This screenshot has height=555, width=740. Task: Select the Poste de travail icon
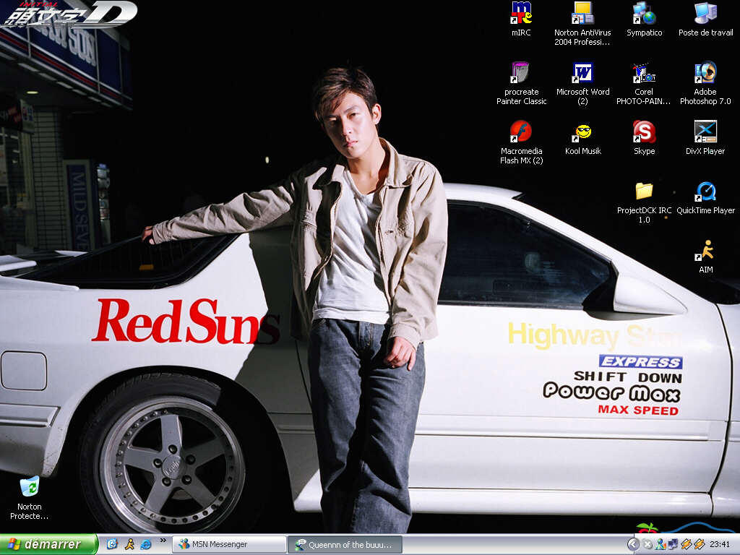point(705,14)
